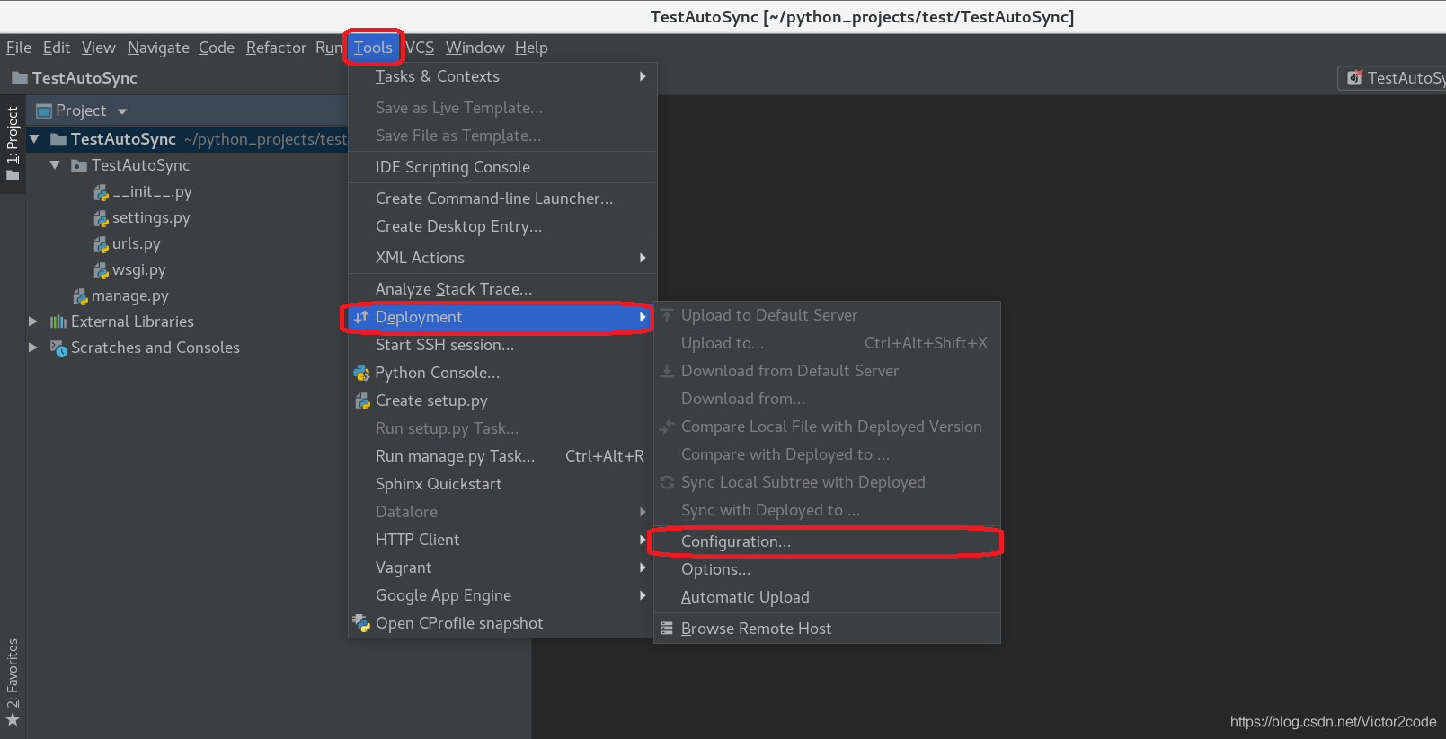Toggle the 2: Favorites tool window
Image resolution: width=1446 pixels, height=739 pixels.
(13, 682)
